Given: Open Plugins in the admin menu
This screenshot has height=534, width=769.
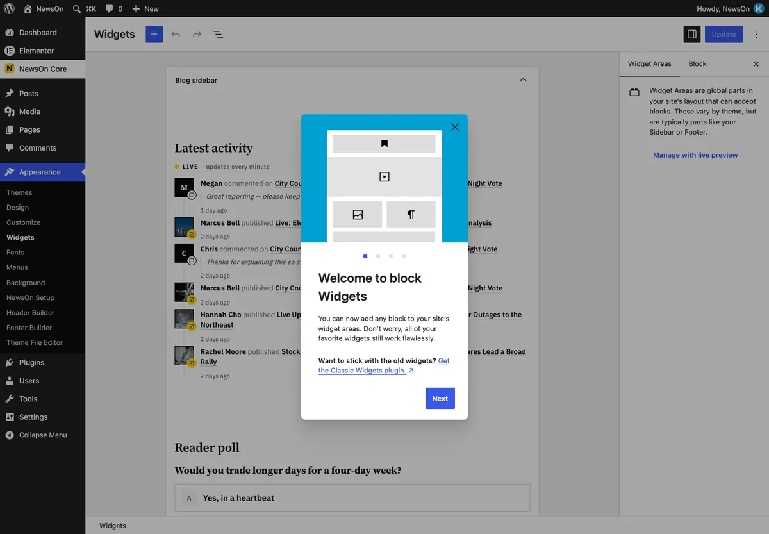Looking at the screenshot, I should (x=42, y=363).
